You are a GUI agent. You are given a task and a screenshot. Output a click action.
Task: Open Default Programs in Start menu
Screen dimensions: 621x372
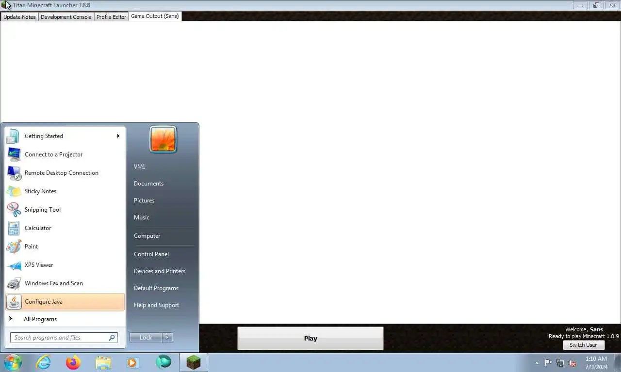(156, 288)
